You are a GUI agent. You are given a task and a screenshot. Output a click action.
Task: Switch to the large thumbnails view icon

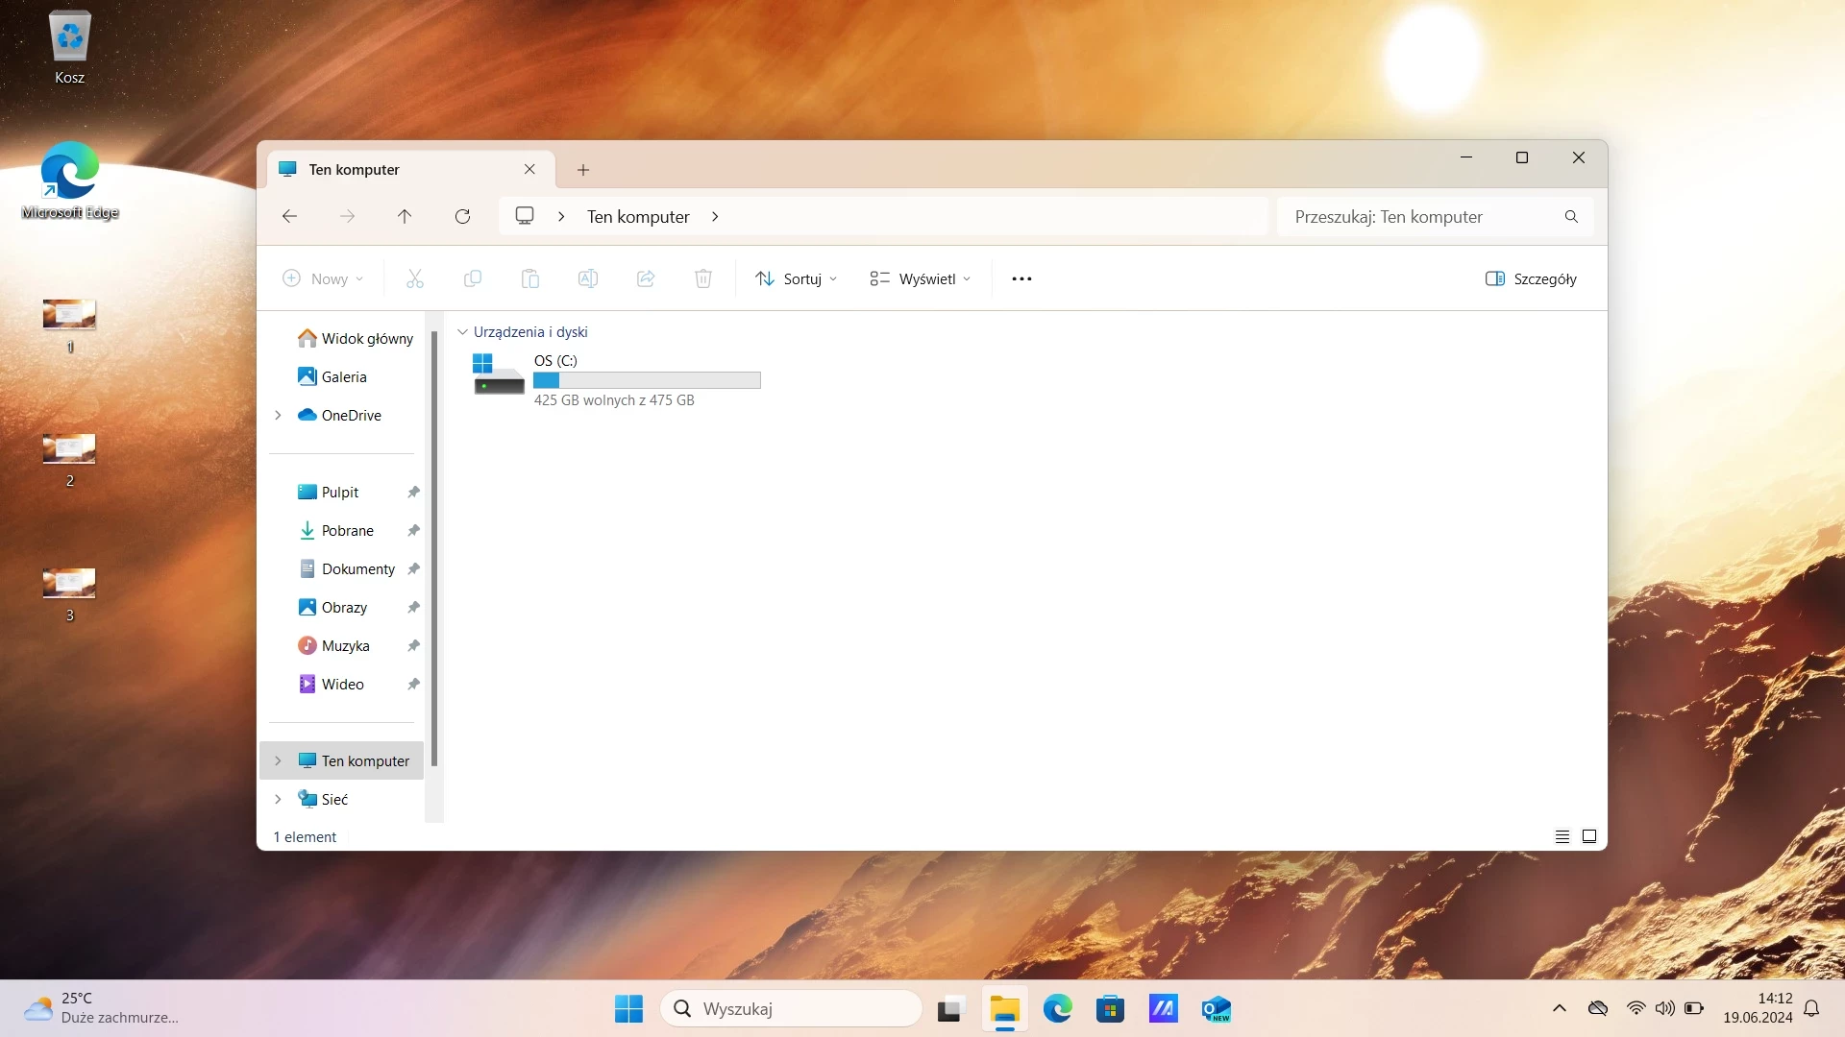coord(1589,836)
